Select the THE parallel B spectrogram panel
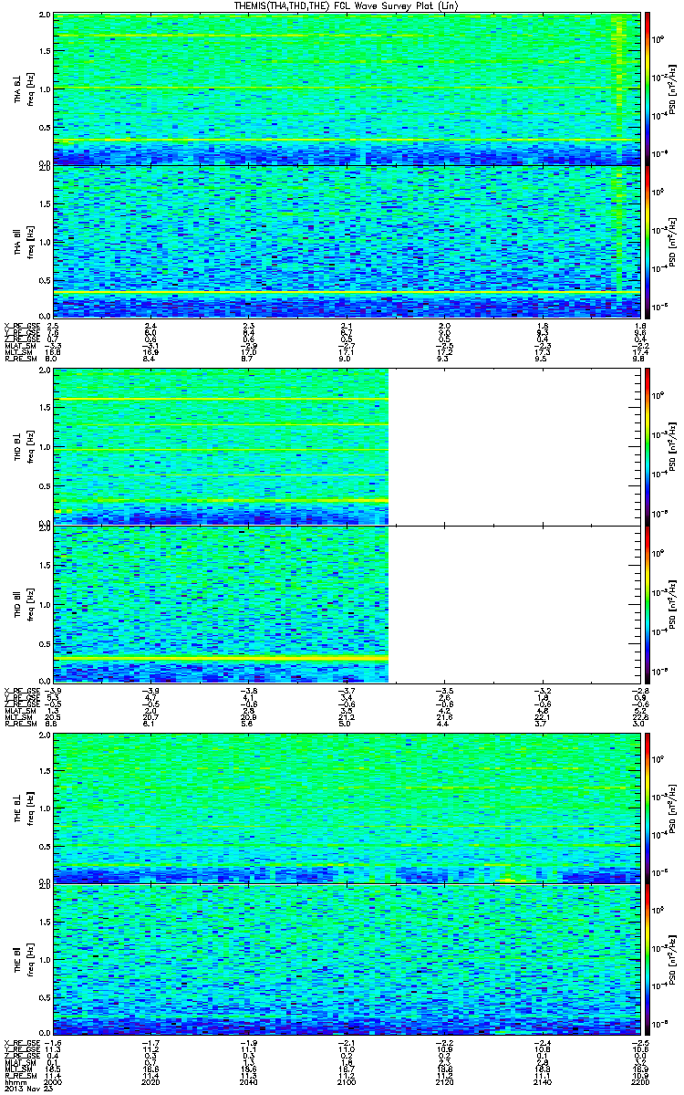The width and height of the screenshot is (684, 1095). coord(345,959)
